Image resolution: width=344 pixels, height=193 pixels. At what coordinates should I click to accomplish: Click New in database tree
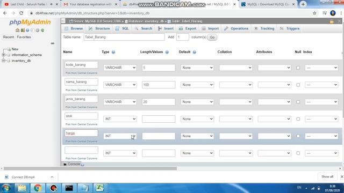(15, 49)
